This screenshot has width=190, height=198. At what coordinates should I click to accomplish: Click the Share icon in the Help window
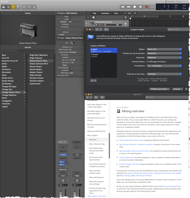pos(102,97)
